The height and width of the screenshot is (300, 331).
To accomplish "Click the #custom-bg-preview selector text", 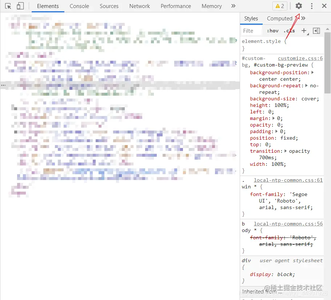I will point(281,65).
